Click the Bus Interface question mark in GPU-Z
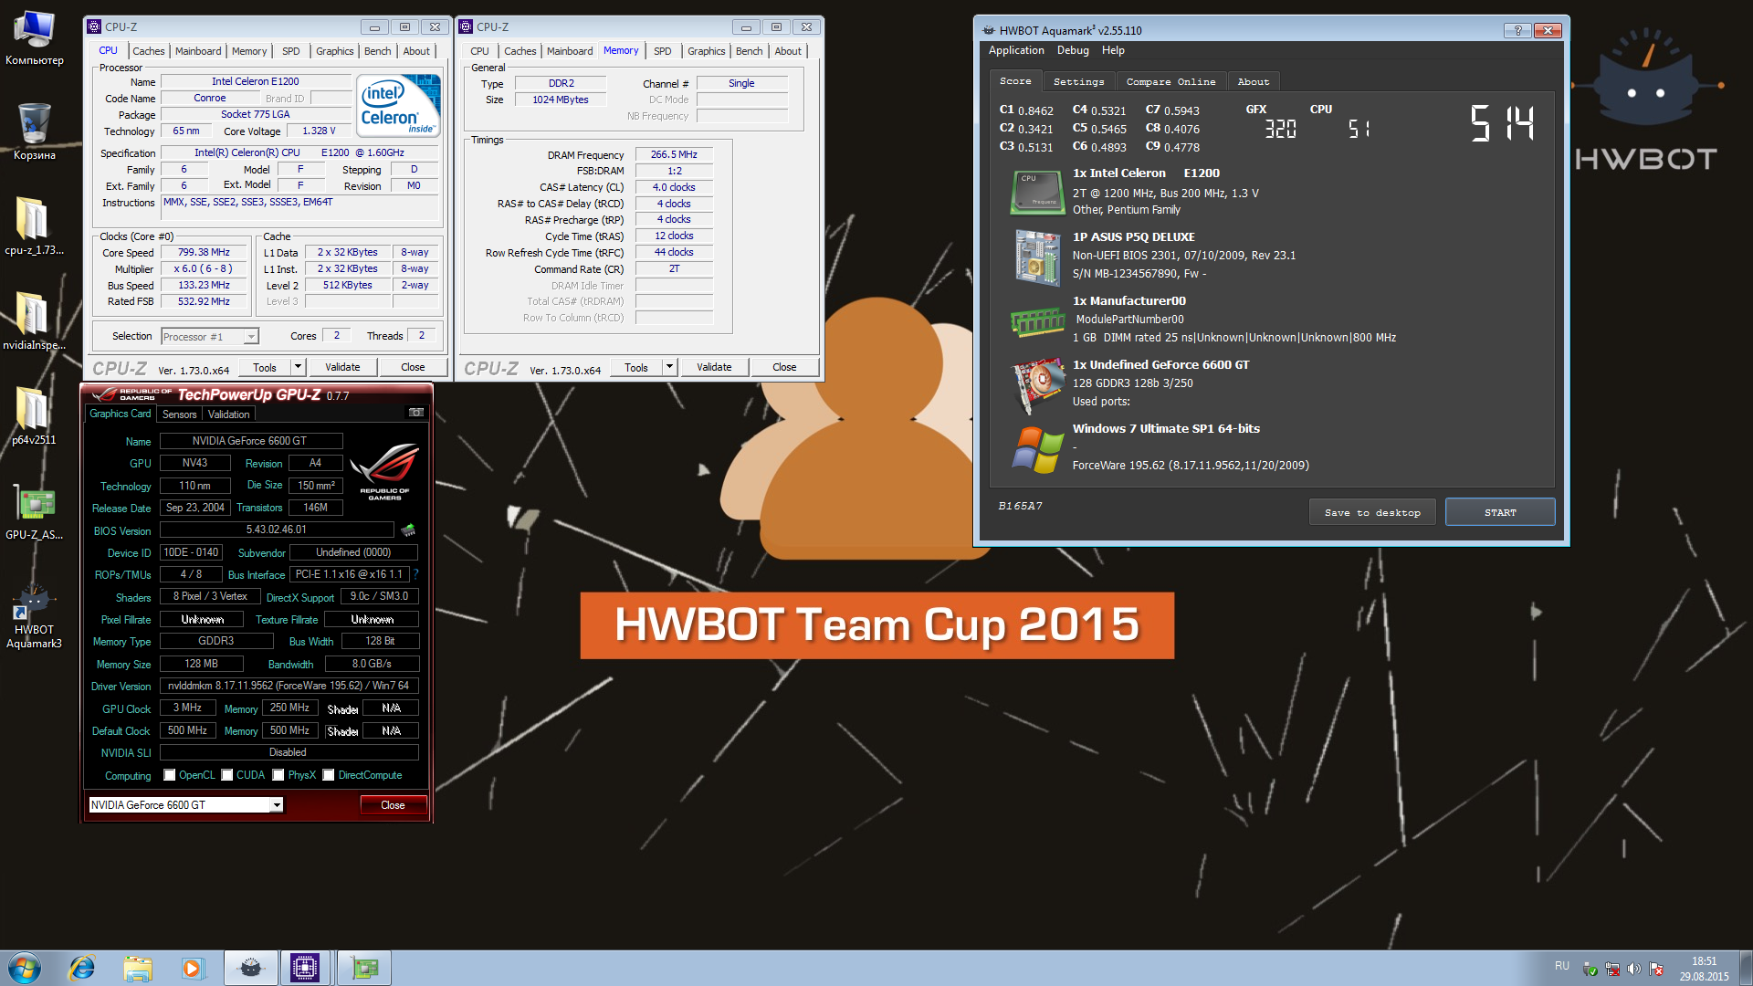This screenshot has width=1753, height=986. tap(416, 574)
